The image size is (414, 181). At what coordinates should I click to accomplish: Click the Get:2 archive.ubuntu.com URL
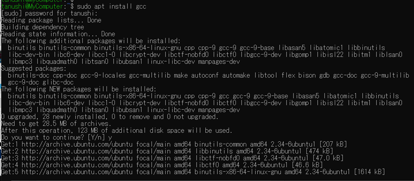78,151
